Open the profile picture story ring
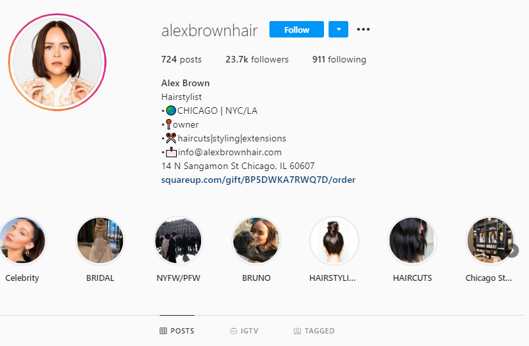This screenshot has width=529, height=346. 57,62
